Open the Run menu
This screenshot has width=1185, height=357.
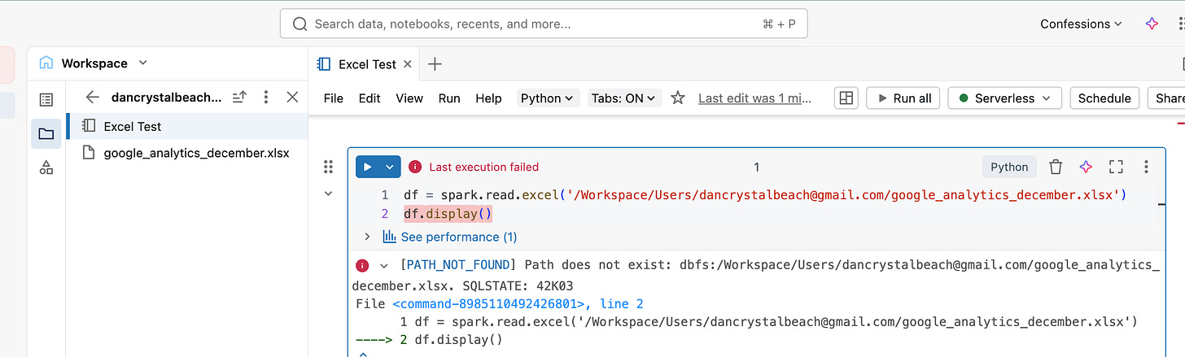[449, 98]
